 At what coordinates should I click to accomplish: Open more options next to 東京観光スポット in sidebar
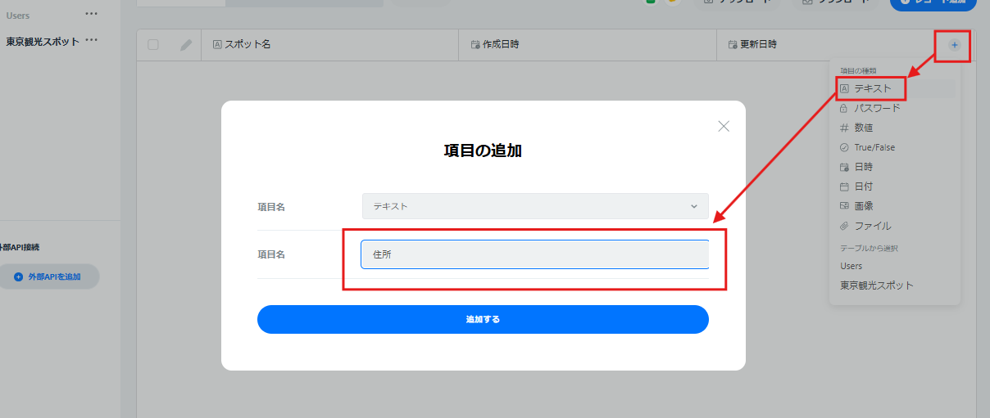pyautogui.click(x=92, y=40)
